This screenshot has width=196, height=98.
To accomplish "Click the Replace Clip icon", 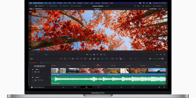I will point(85,59).
